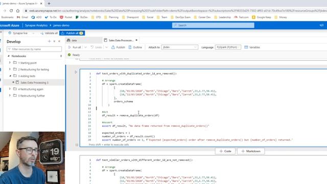Click the 'orders_schema' text in first cell
Screen dimensions: 327x184
[123, 101]
